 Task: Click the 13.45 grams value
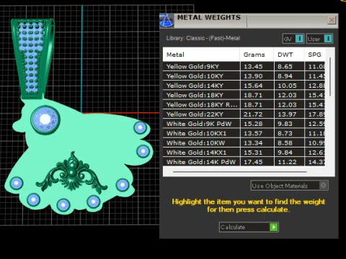coord(253,67)
